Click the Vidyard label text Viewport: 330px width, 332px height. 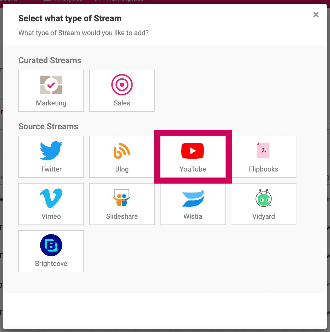(264, 216)
